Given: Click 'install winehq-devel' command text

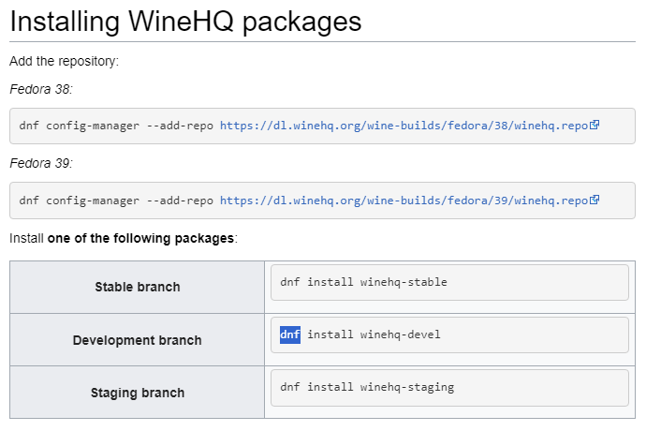Looking at the screenshot, I should pos(374,334).
